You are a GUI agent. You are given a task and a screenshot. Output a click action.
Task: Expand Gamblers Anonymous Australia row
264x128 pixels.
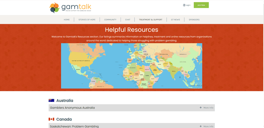[x=132, y=108]
